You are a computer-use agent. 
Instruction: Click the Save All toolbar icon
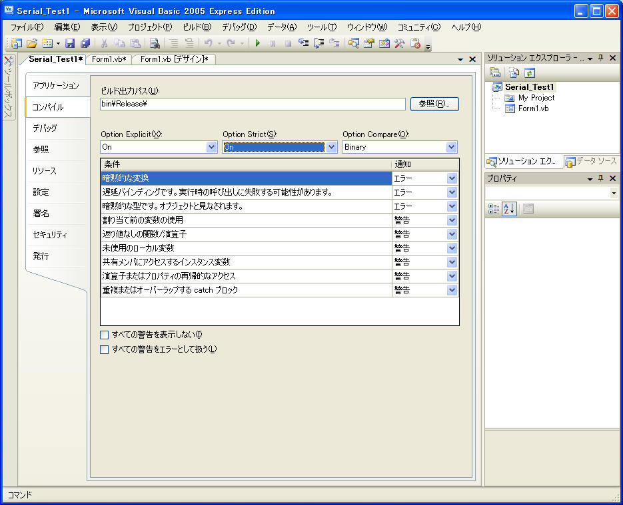85,43
